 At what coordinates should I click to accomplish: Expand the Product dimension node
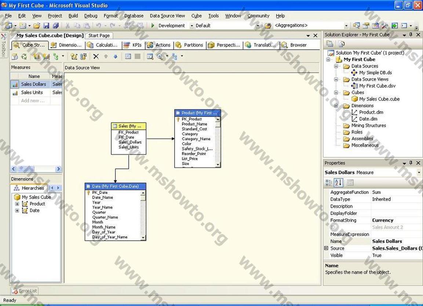coord(17,204)
